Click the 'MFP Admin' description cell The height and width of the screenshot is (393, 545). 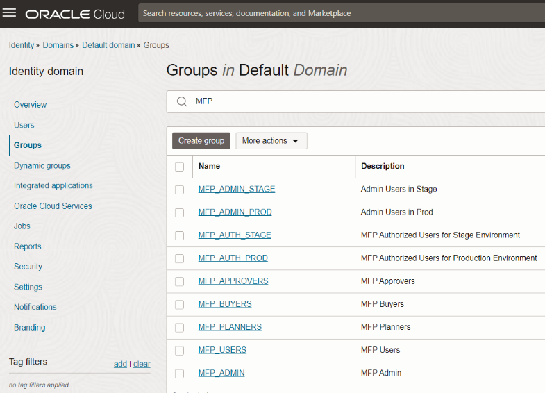point(381,373)
